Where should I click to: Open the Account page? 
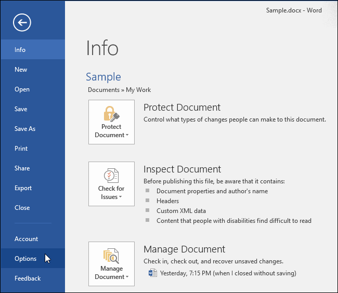tap(26, 239)
